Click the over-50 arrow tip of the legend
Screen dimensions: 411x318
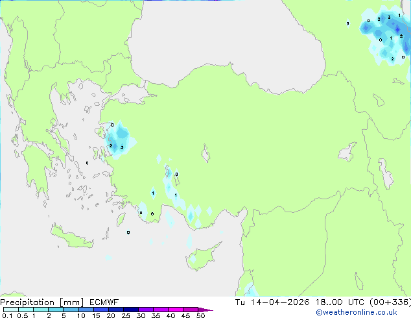[205, 310]
